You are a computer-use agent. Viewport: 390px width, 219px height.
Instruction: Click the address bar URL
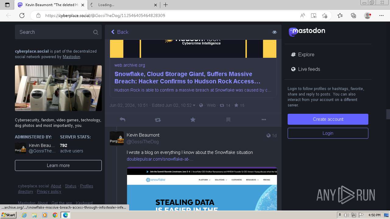pyautogui.click(x=105, y=16)
